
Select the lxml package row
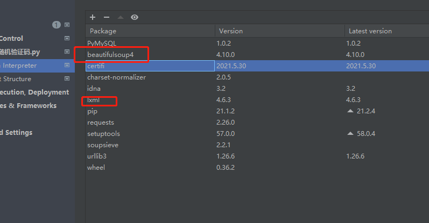[257, 100]
